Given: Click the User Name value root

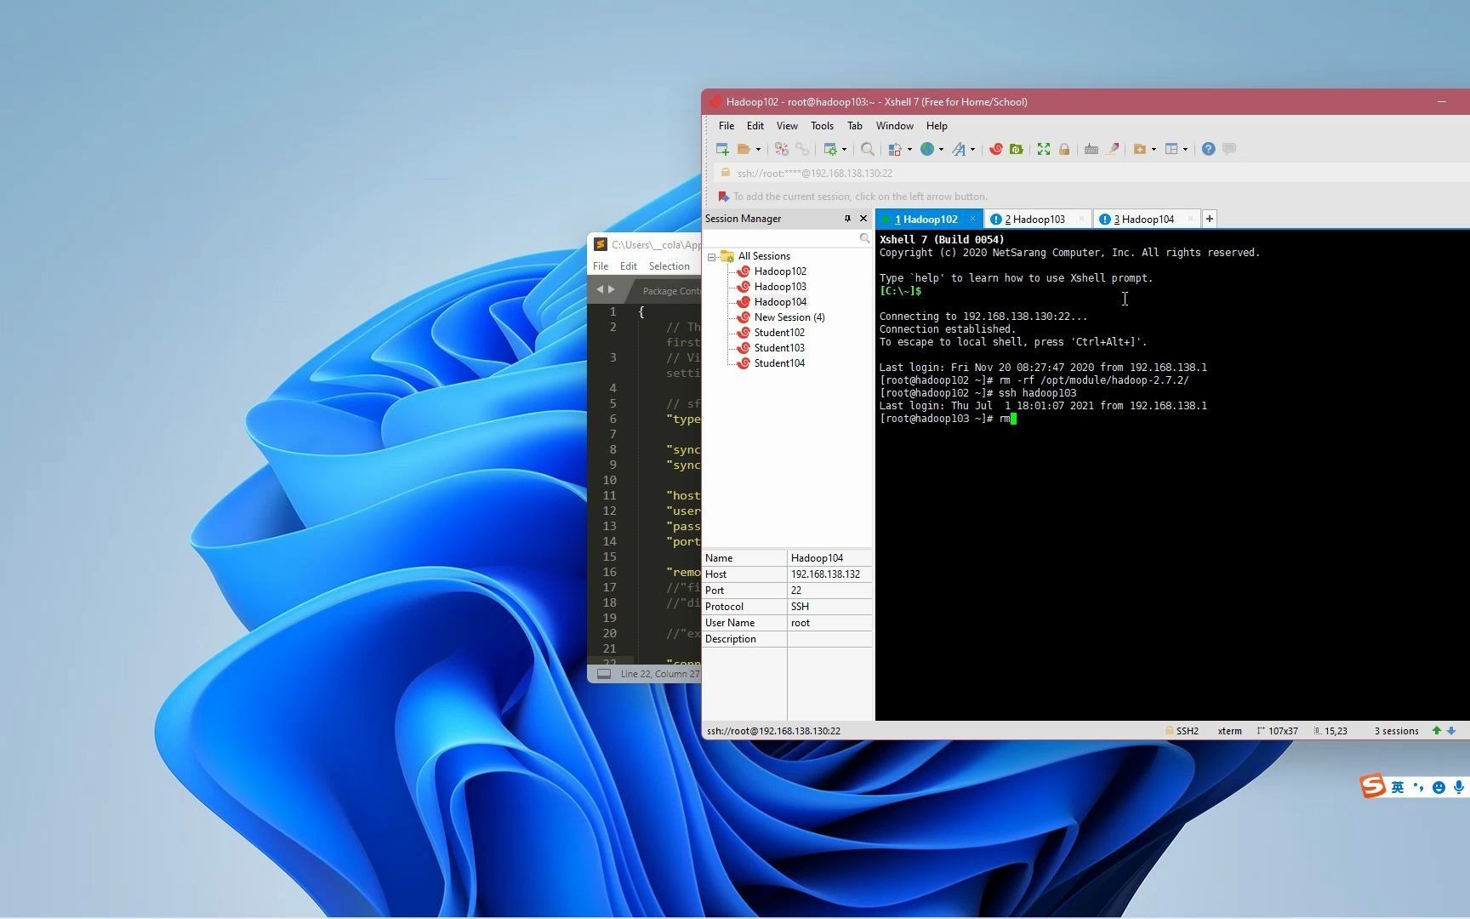Looking at the screenshot, I should click(801, 623).
